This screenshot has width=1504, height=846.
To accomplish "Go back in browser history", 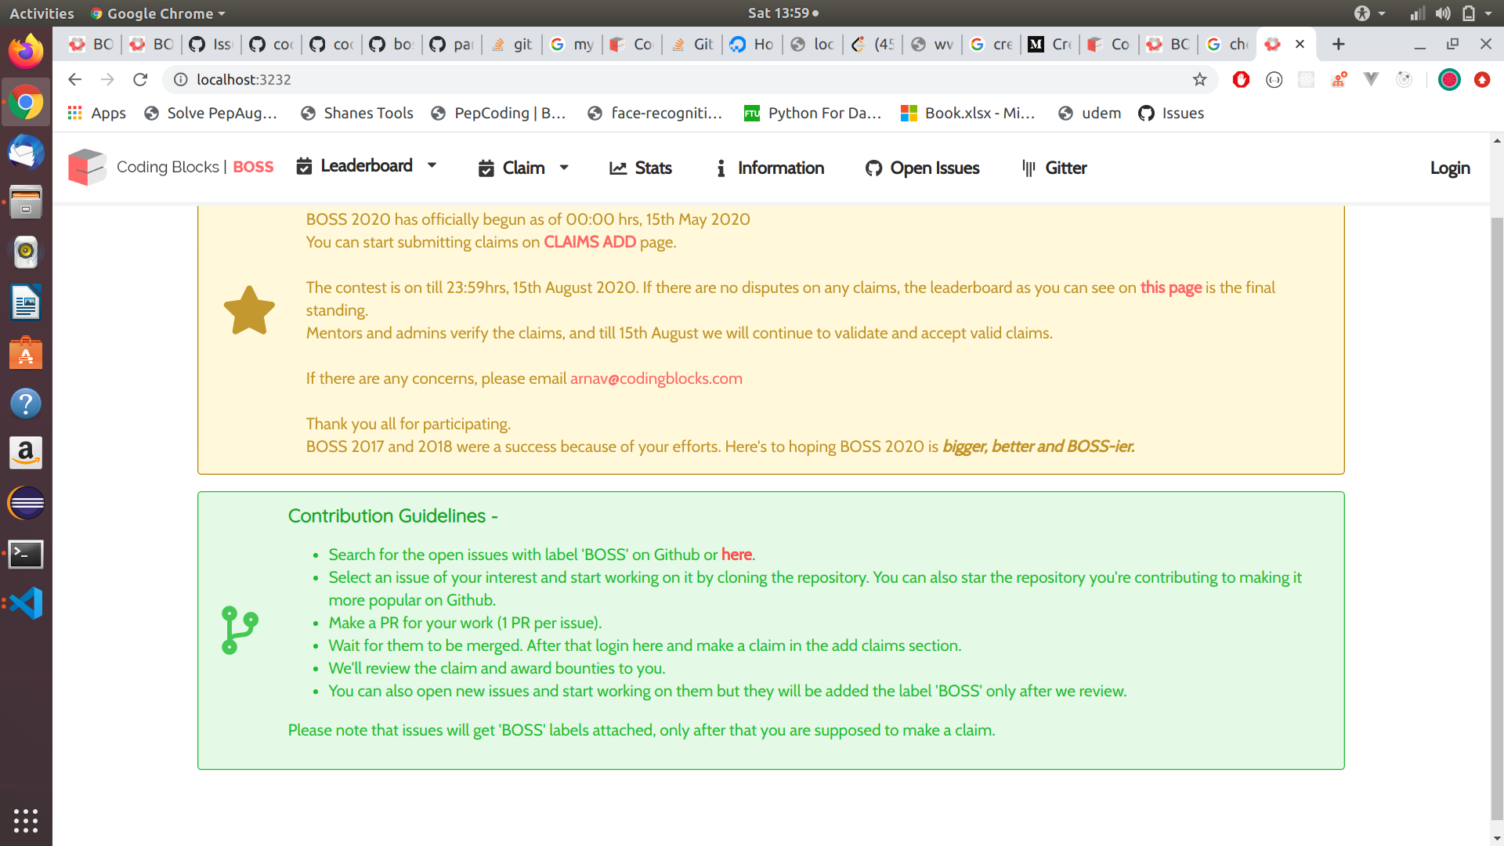I will [x=75, y=79].
